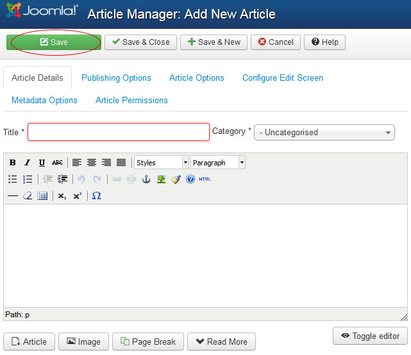
Task: Apply underline formatting in editor
Action: 42,163
